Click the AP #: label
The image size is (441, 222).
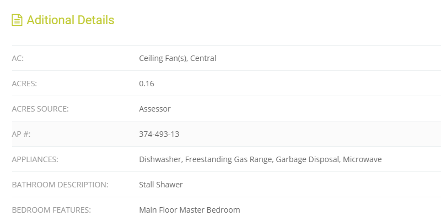point(21,134)
